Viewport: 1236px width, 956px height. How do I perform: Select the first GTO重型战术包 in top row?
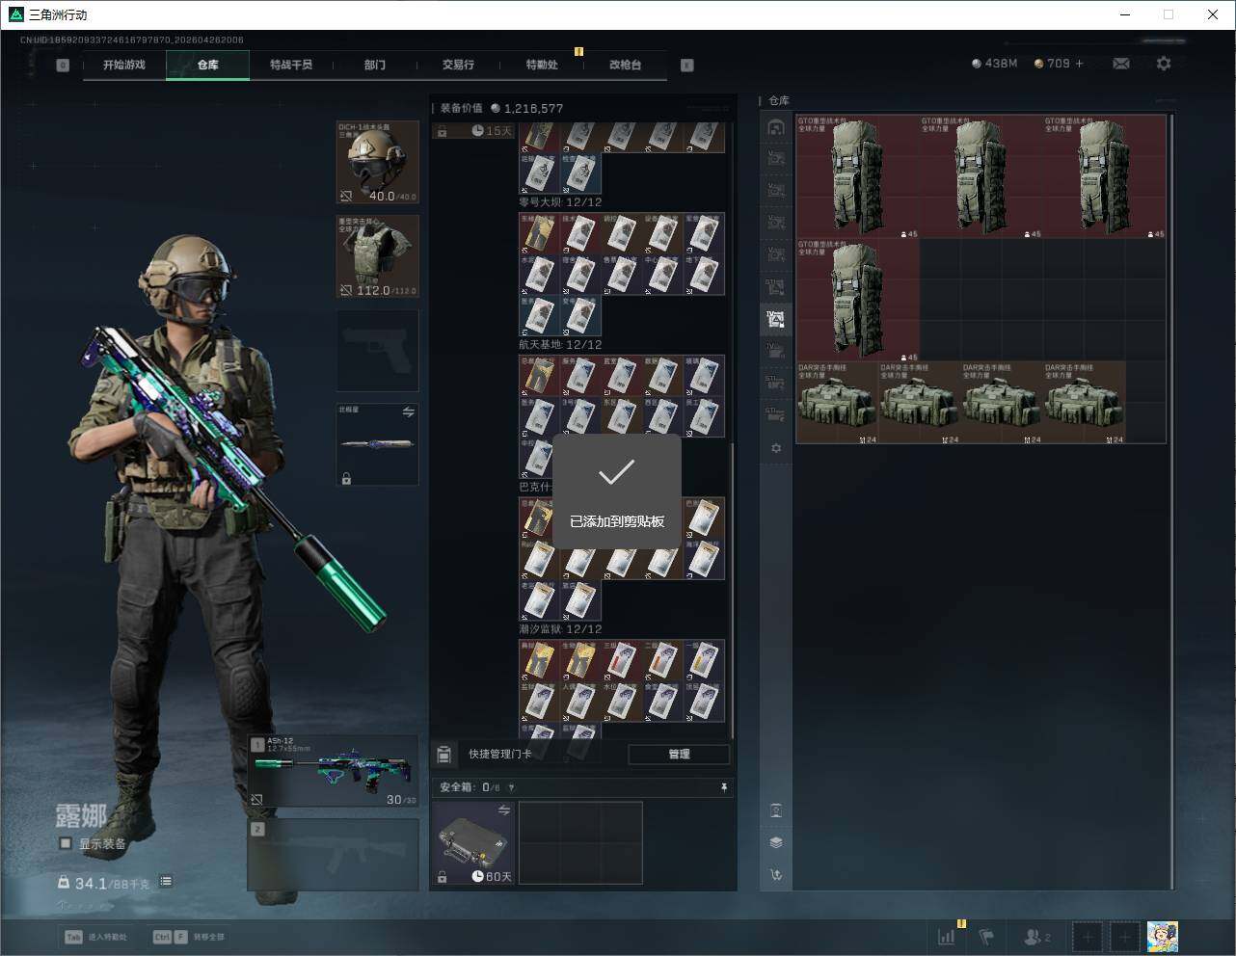tap(858, 177)
